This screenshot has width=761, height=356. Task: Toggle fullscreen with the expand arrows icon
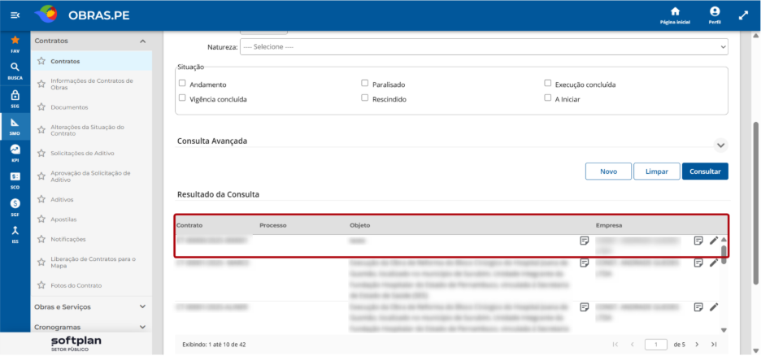[744, 15]
